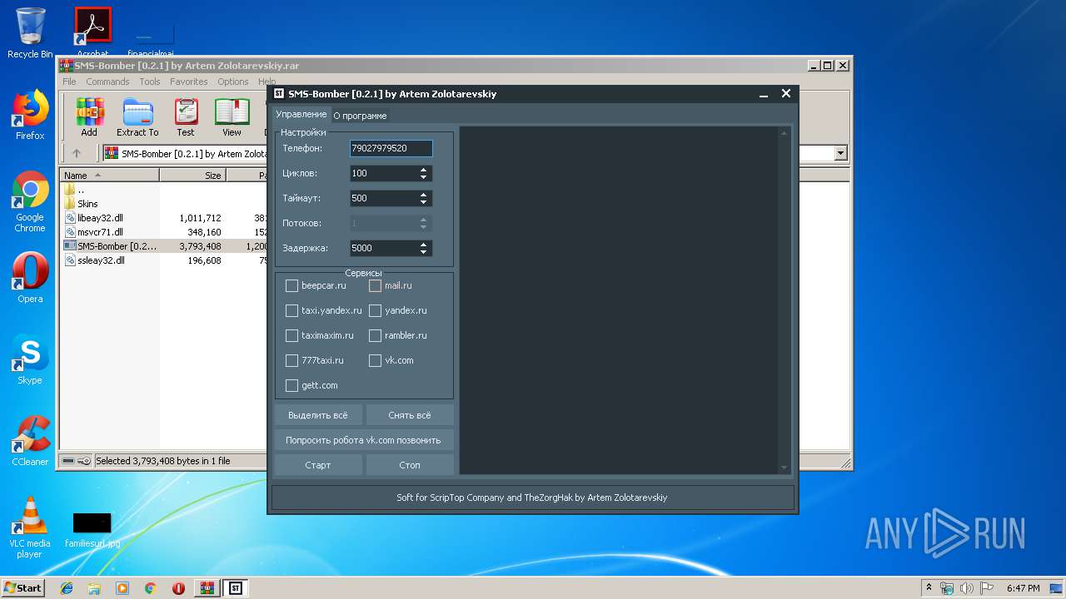Click the volume icon in system tray
The image size is (1066, 599).
tap(966, 588)
